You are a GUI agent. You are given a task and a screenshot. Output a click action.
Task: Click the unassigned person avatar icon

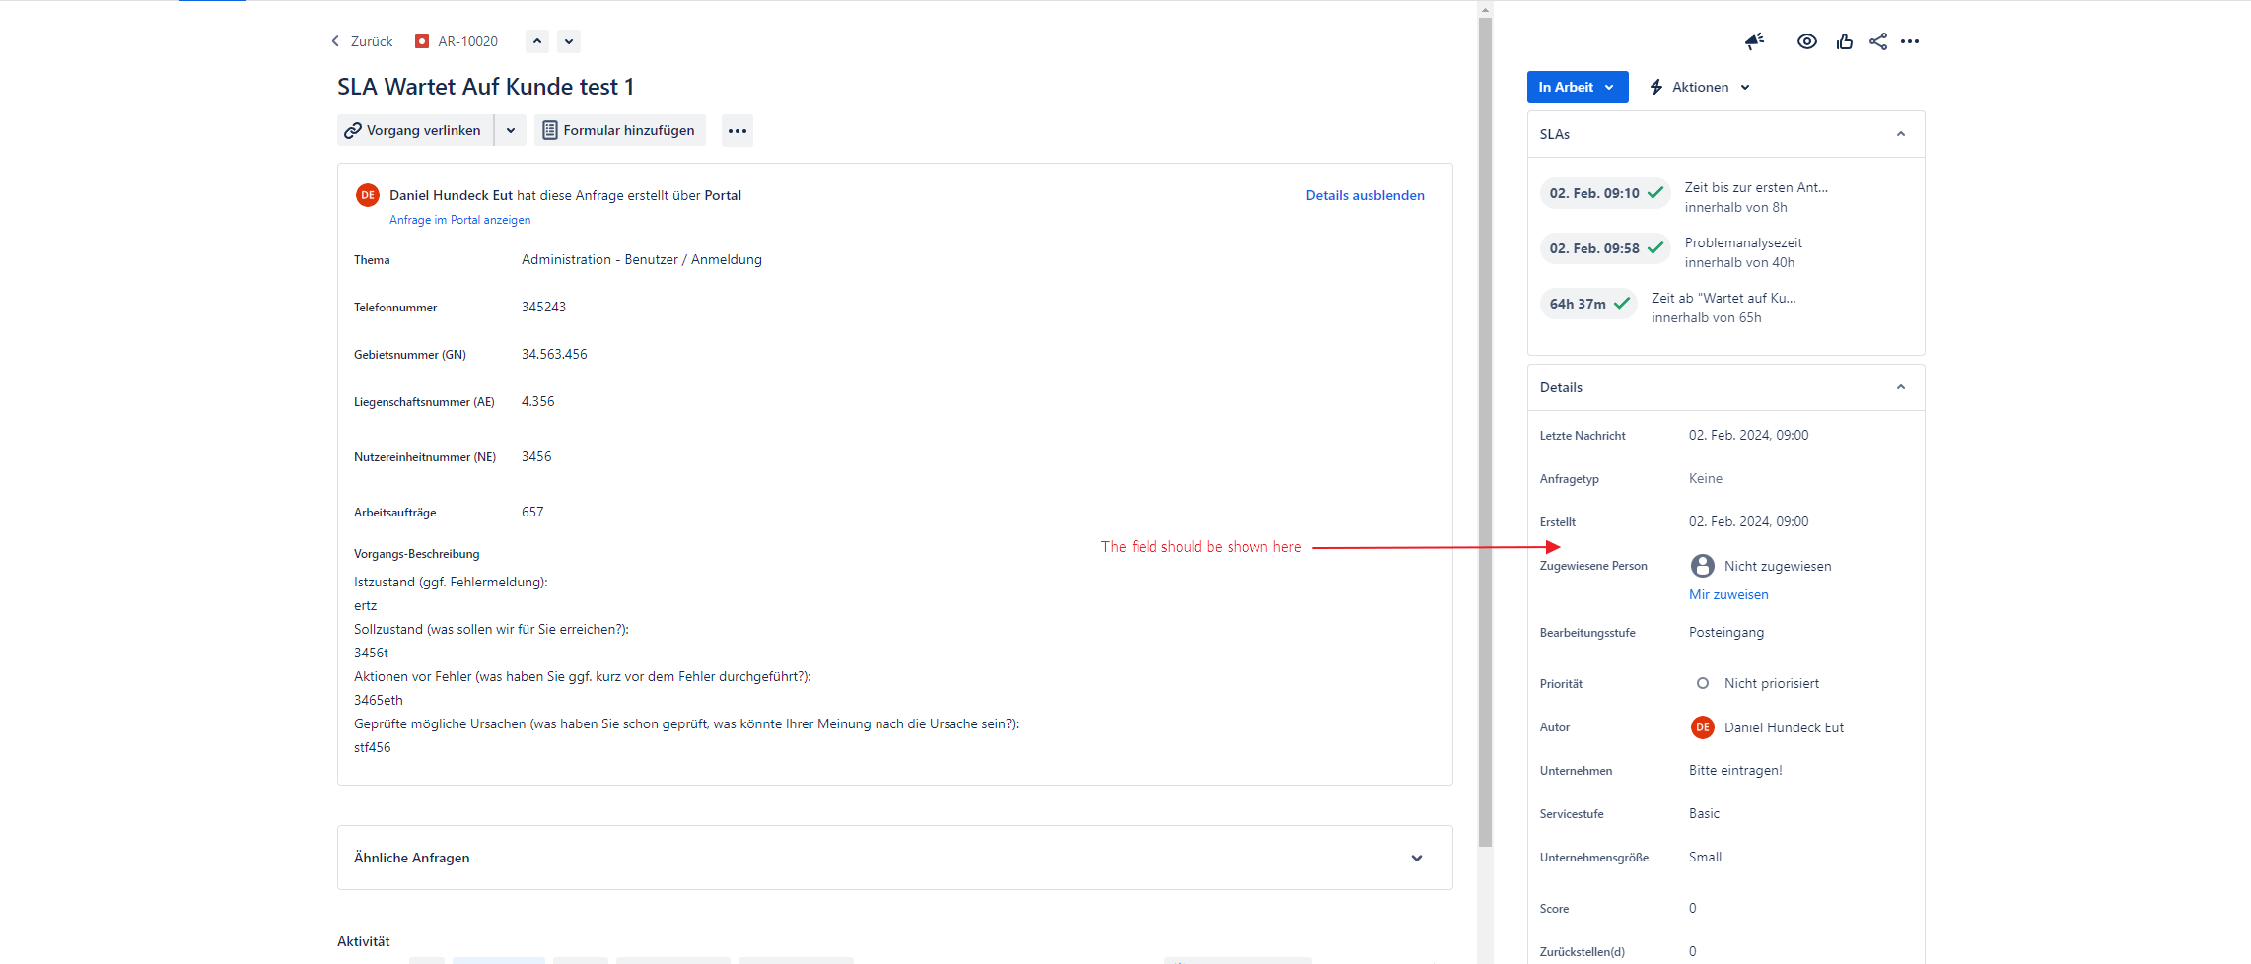(1703, 566)
